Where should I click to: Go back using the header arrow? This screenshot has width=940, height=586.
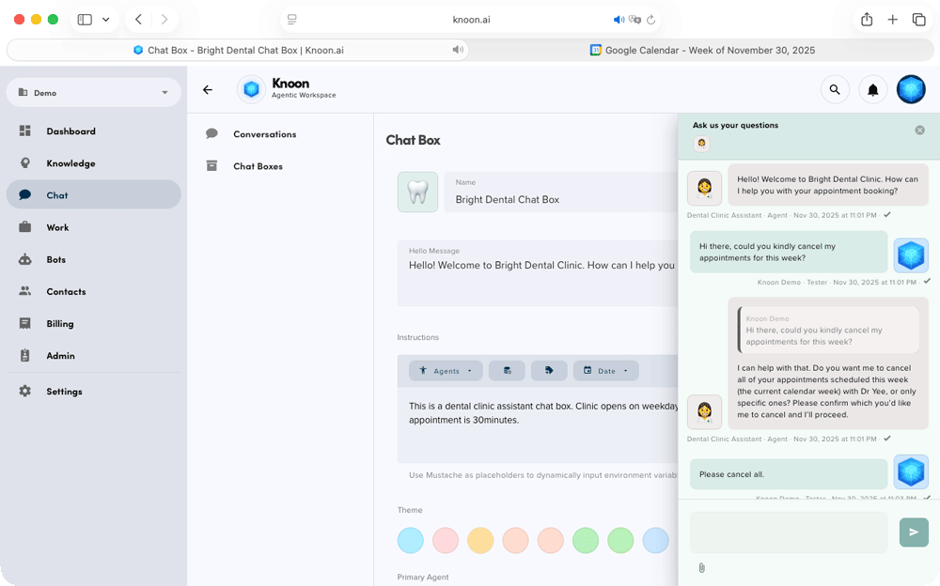coord(208,90)
